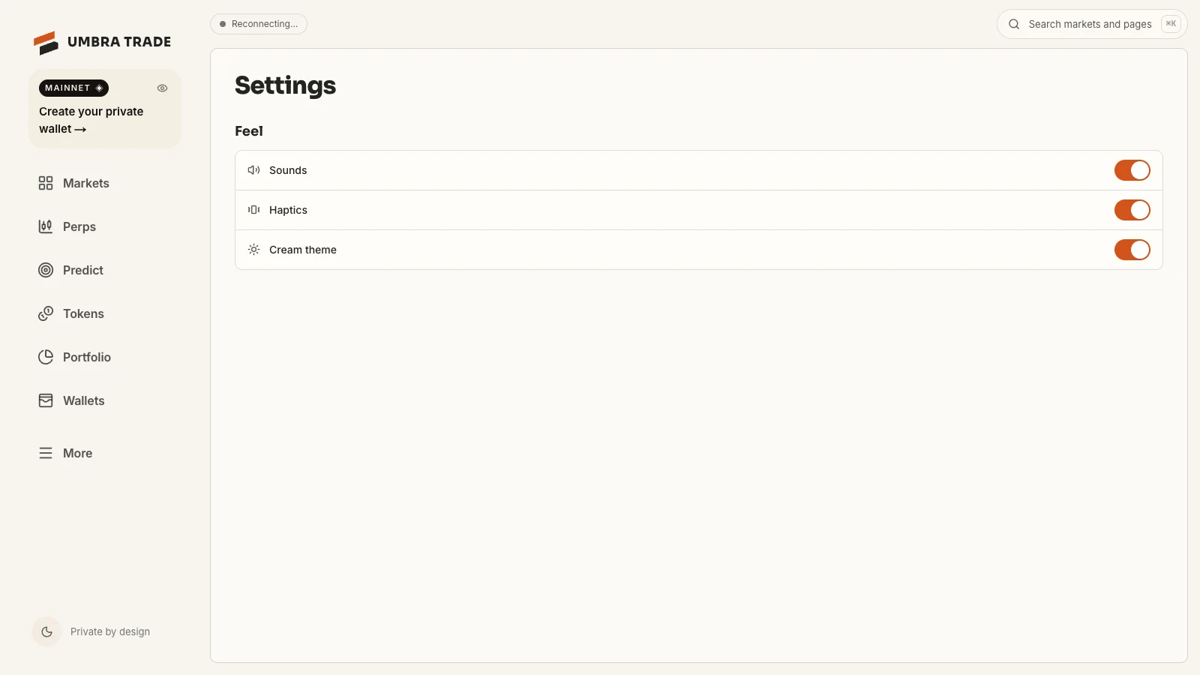
Task: Click the Portfolio pie chart icon
Action: click(46, 357)
